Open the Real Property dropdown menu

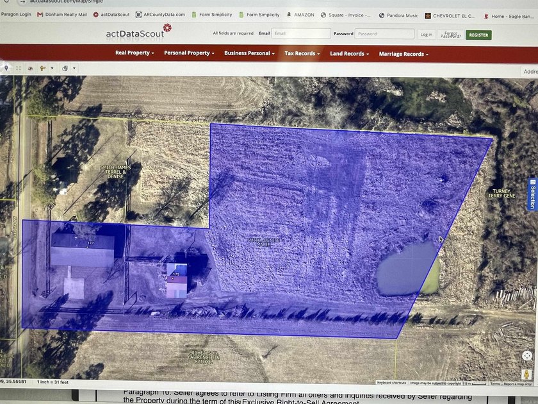point(134,53)
